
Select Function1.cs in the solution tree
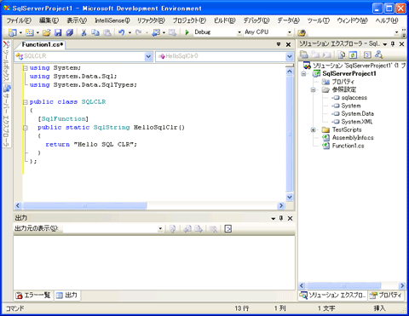click(x=348, y=146)
